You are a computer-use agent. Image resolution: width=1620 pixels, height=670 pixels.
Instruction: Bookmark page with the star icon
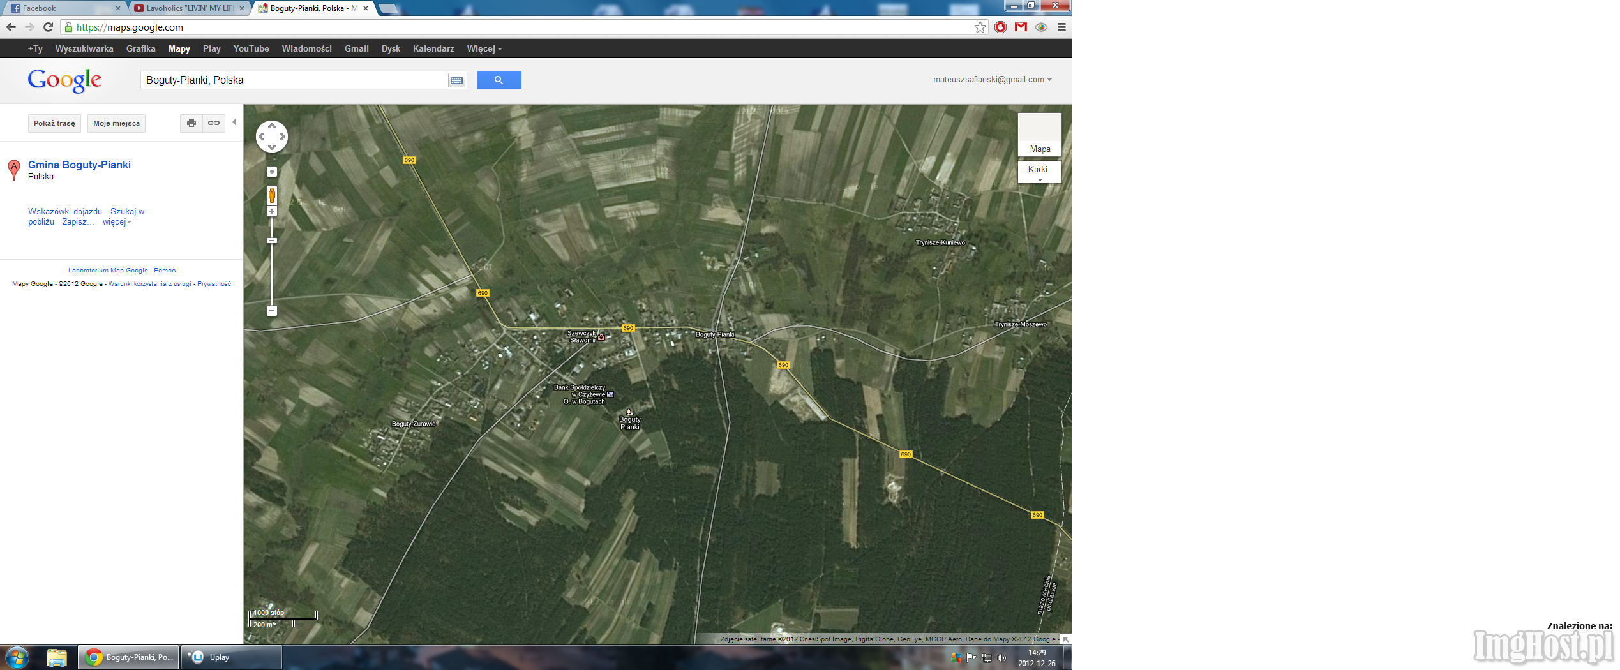pos(980,27)
